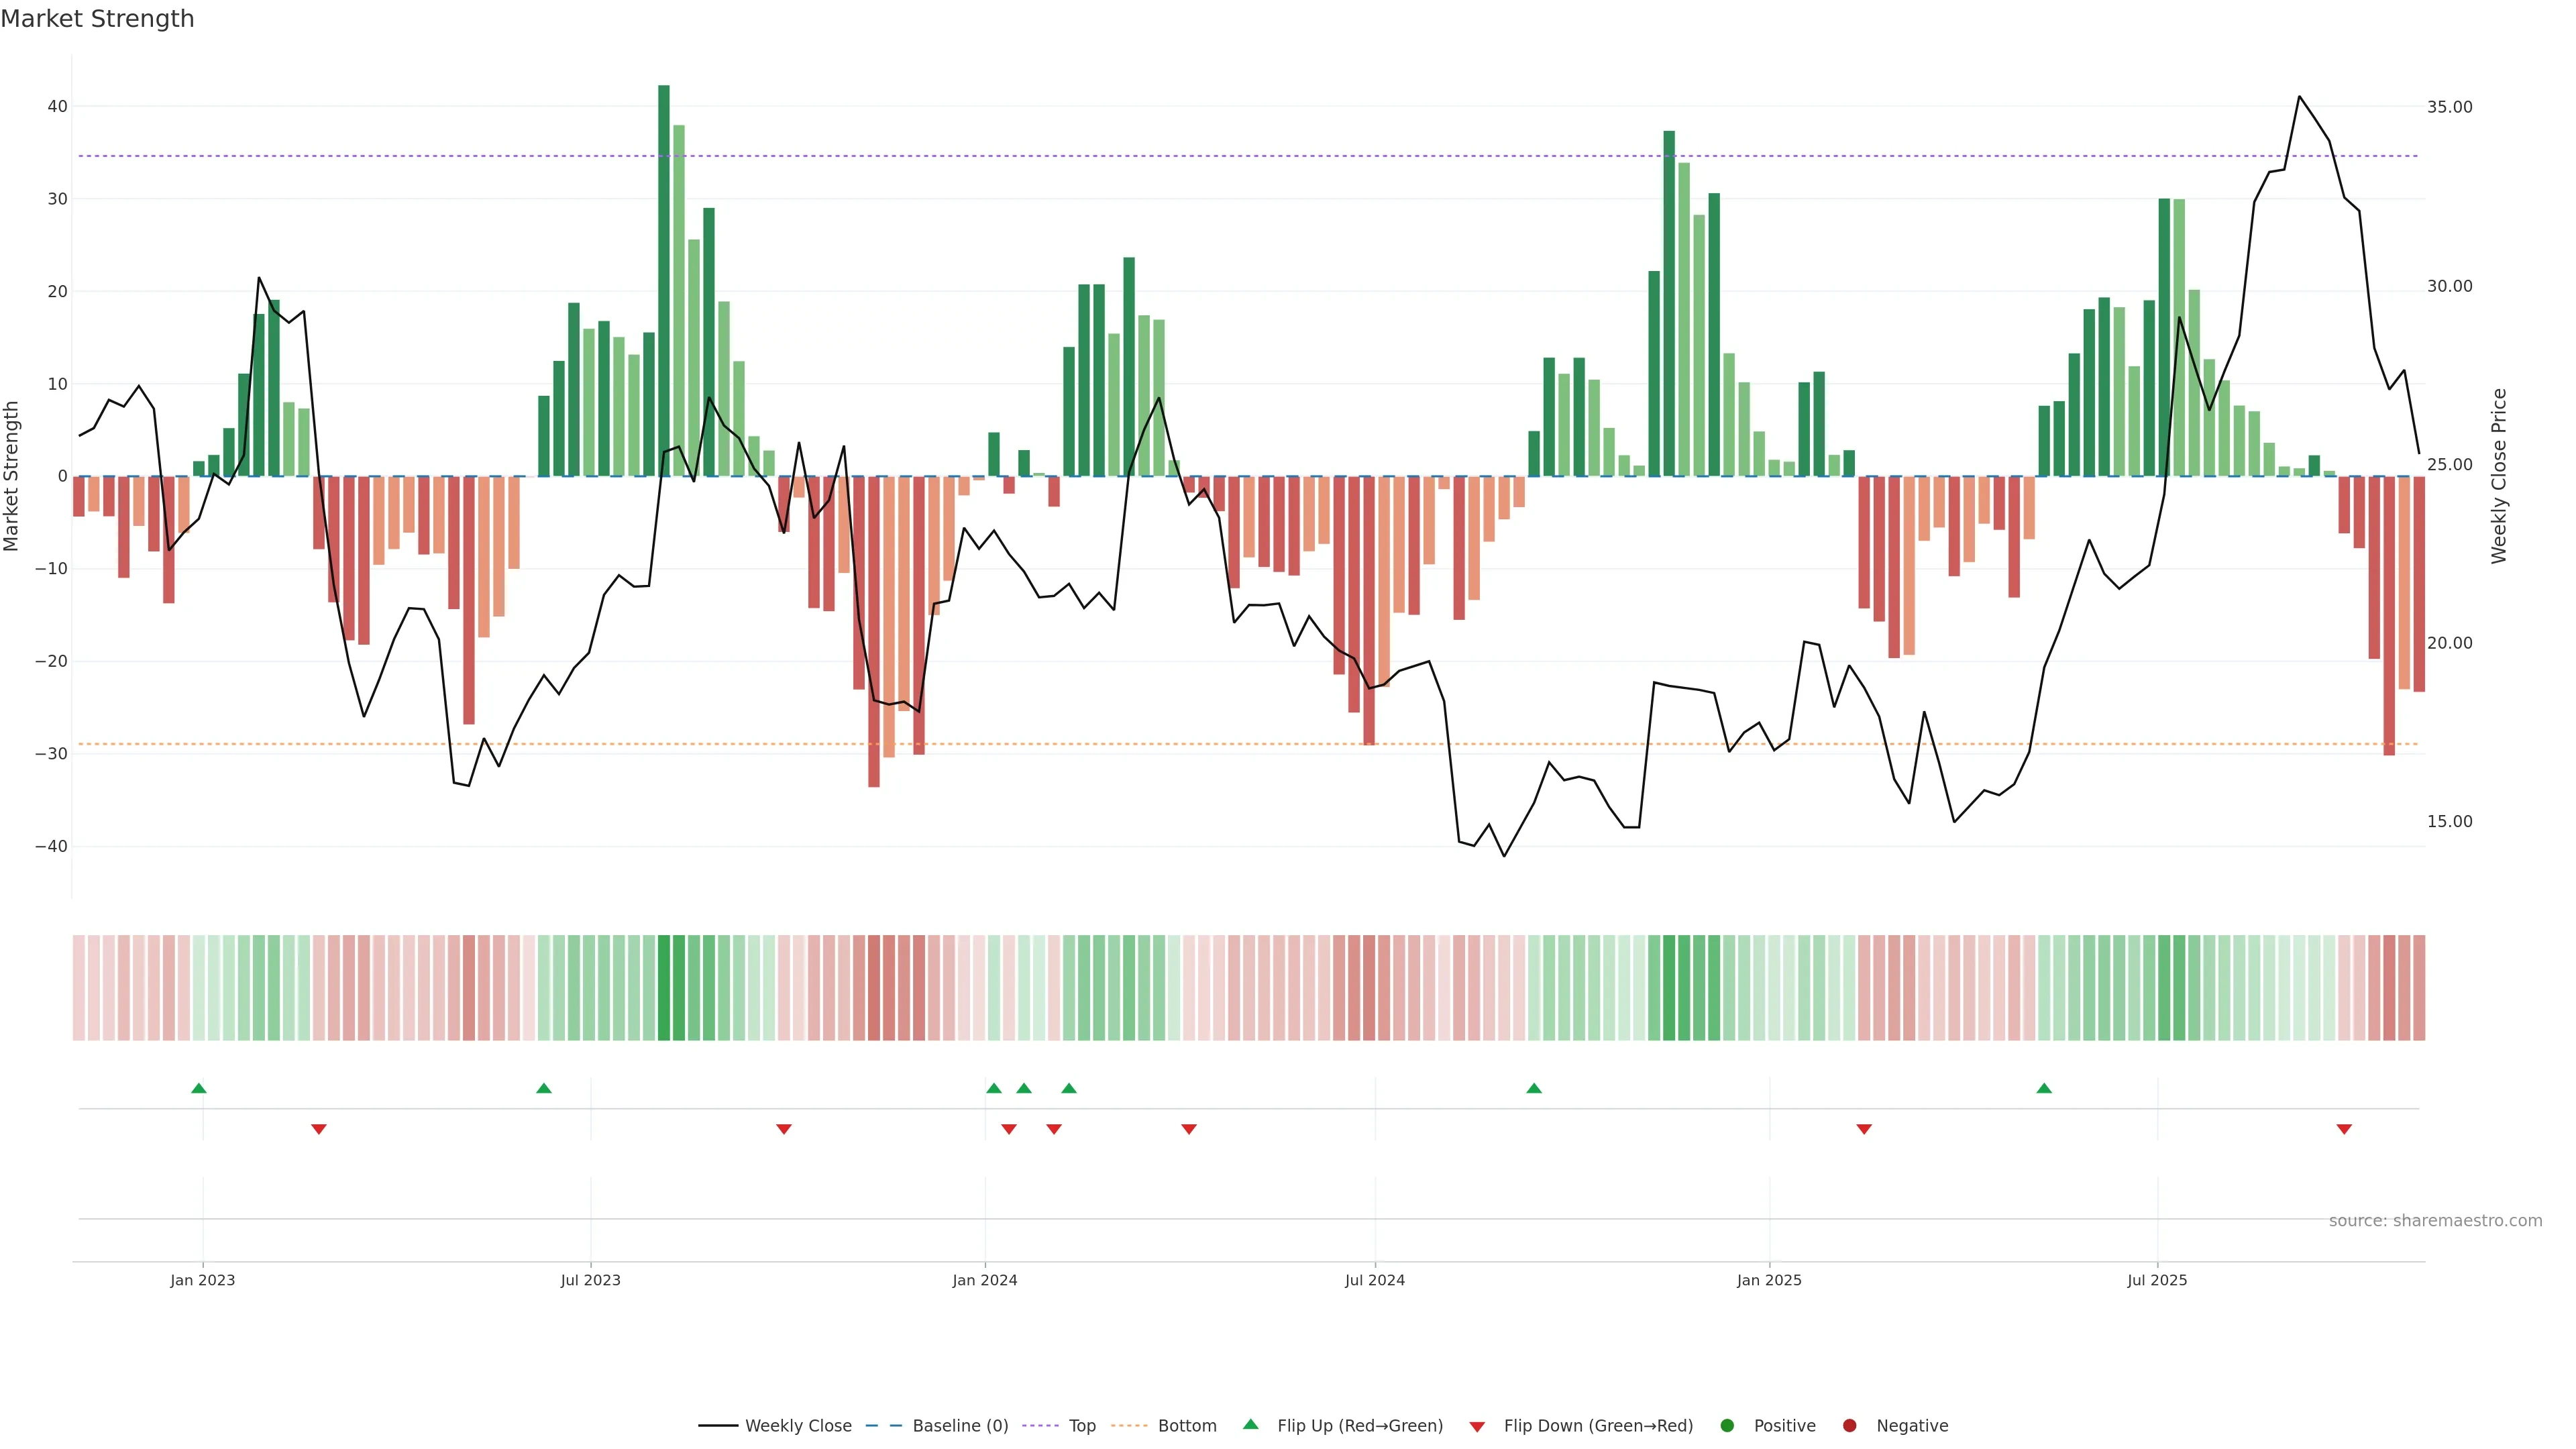
Task: Toggle the orange Bottom legend entry
Action: pyautogui.click(x=1187, y=1425)
